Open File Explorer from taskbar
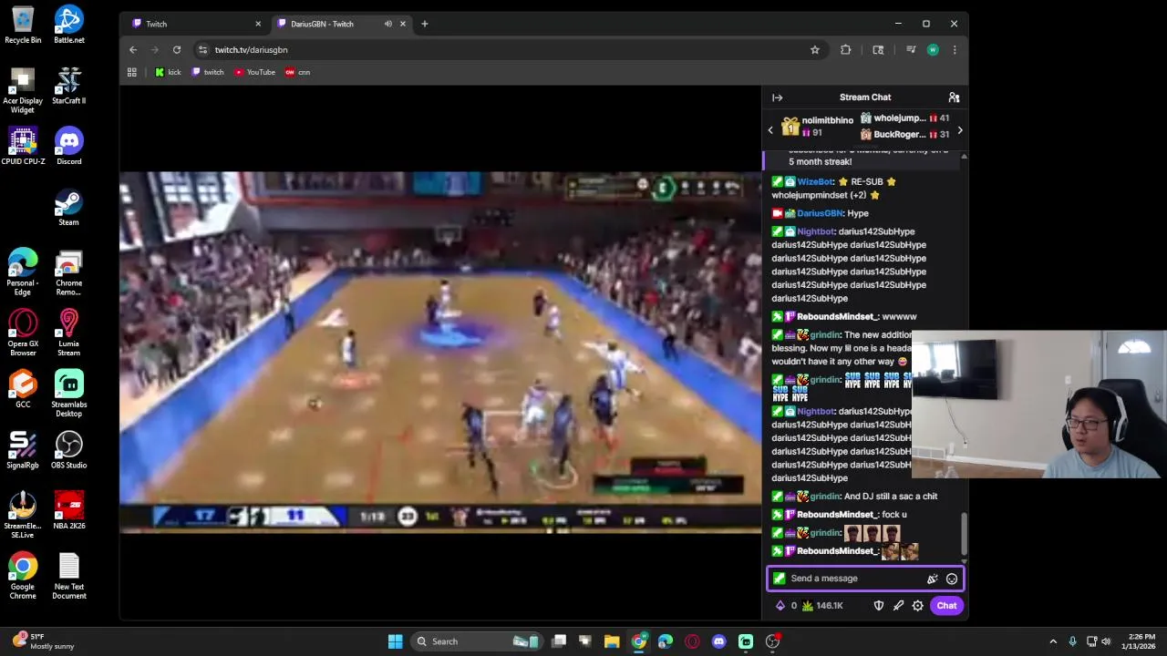The width and height of the screenshot is (1167, 656). point(612,641)
